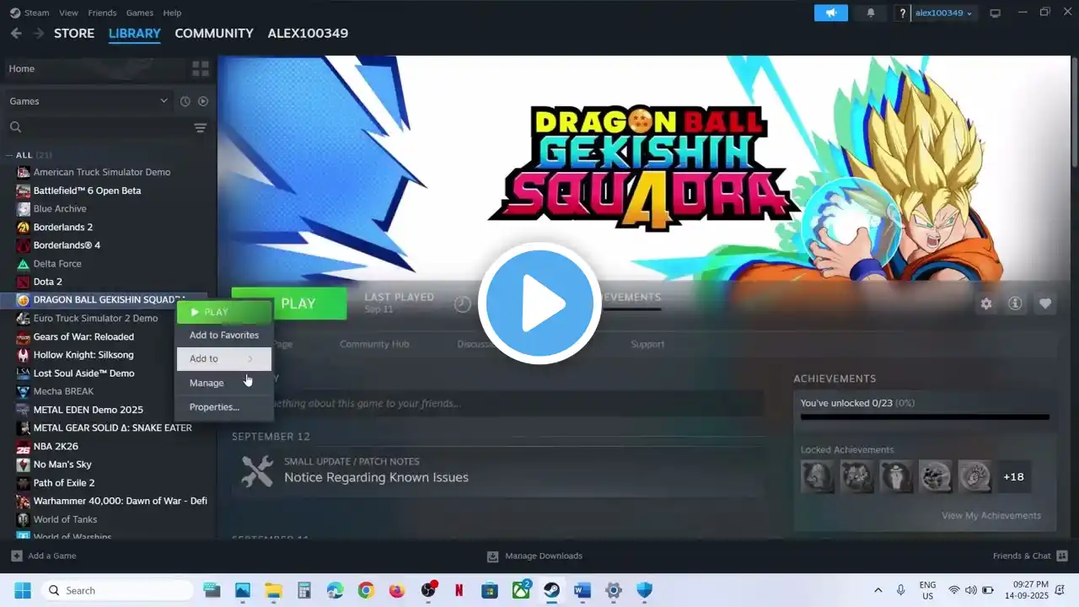Image resolution: width=1079 pixels, height=607 pixels.
Task: Launch Google Chrome from the taskbar
Action: [366, 590]
